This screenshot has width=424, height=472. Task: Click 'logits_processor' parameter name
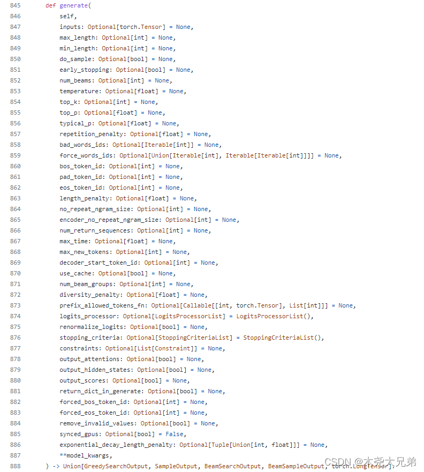tap(87, 316)
